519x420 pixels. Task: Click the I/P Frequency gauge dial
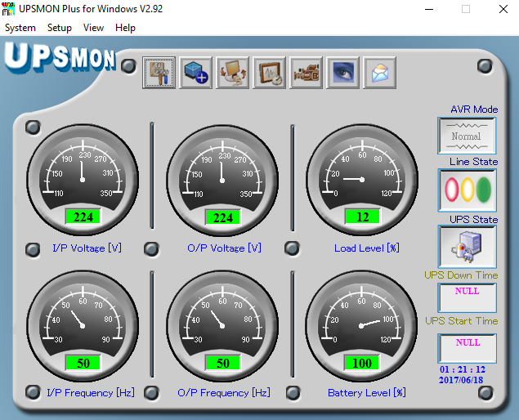tap(83, 326)
